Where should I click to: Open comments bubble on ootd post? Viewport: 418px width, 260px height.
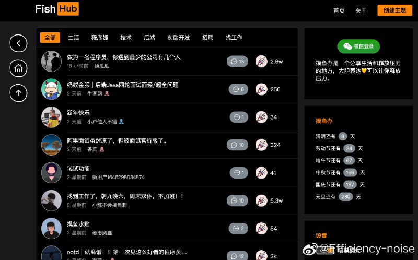coord(237,256)
